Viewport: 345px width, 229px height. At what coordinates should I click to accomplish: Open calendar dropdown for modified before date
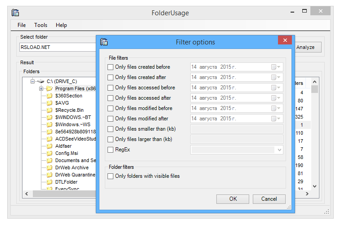[x=276, y=108]
